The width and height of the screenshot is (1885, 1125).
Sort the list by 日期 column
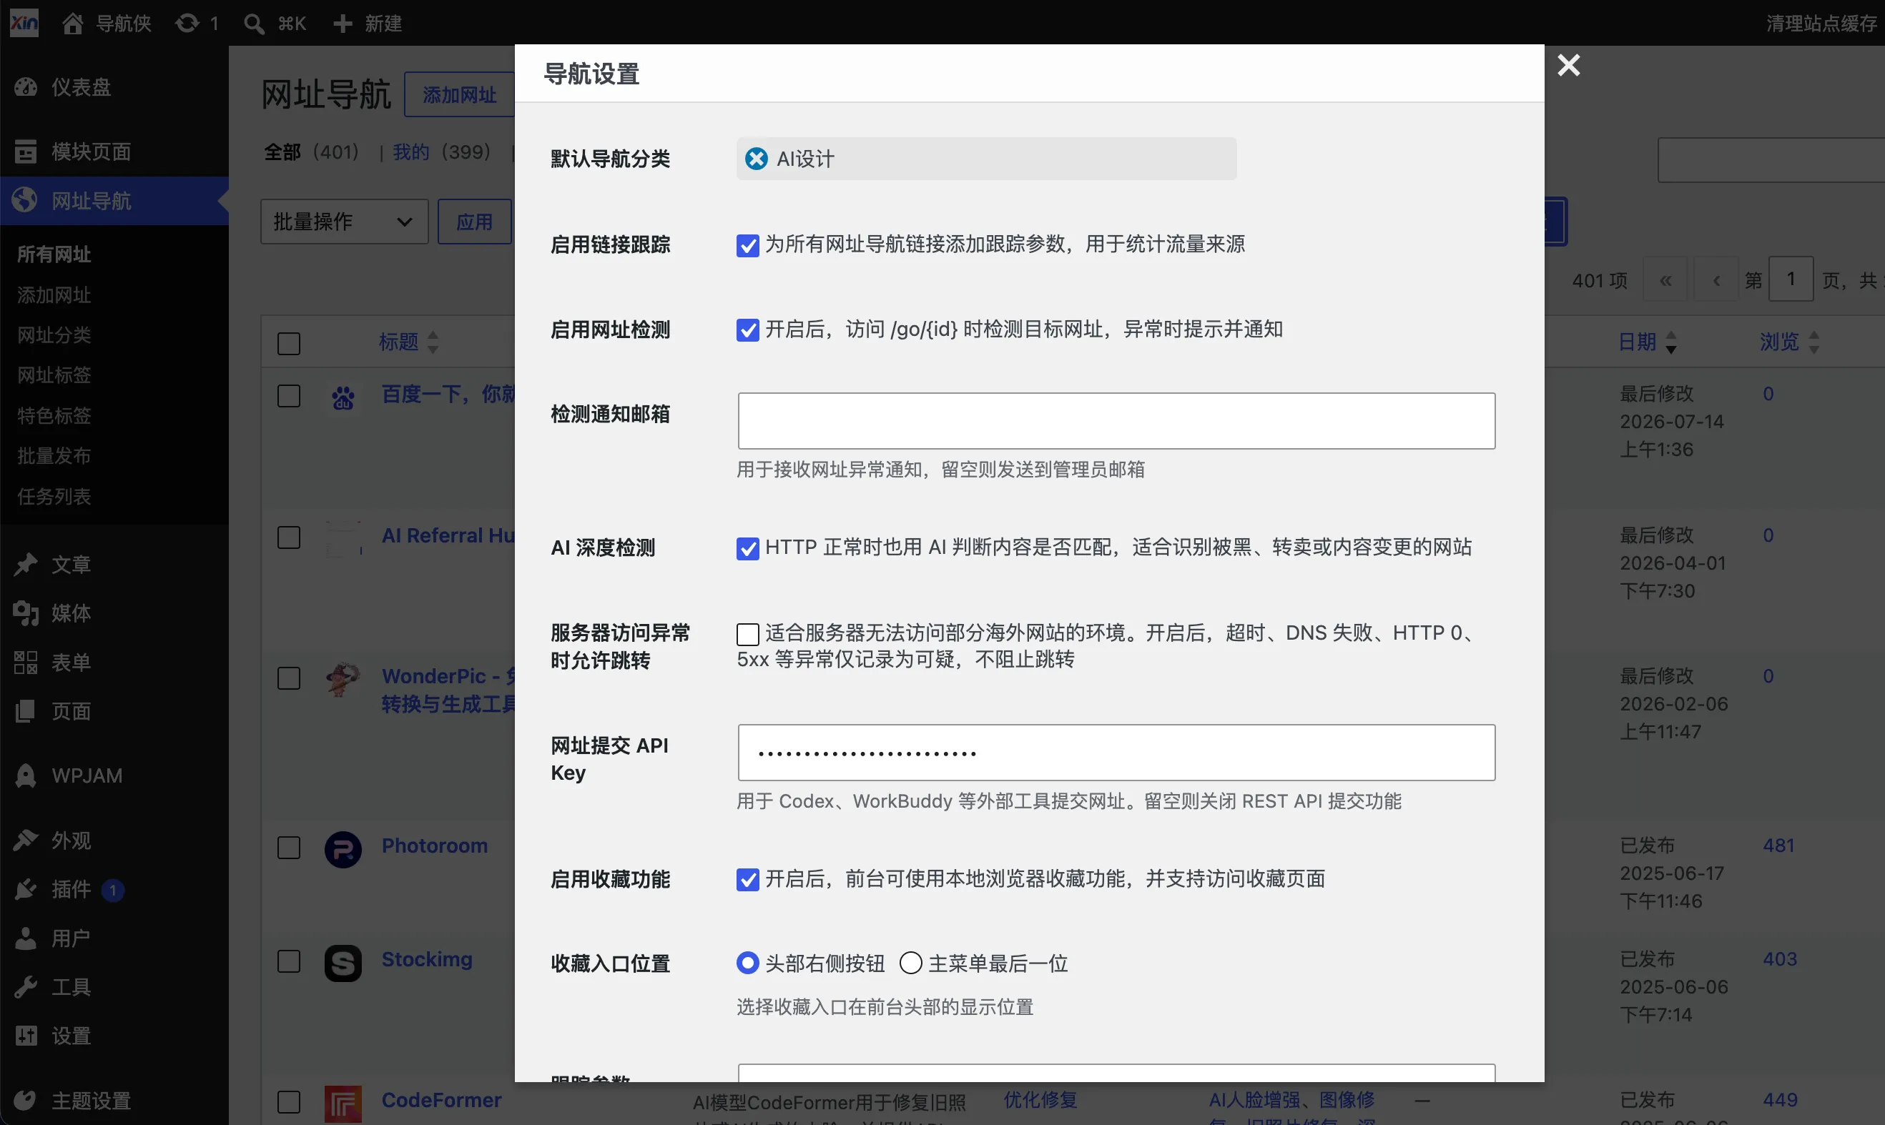(x=1647, y=342)
